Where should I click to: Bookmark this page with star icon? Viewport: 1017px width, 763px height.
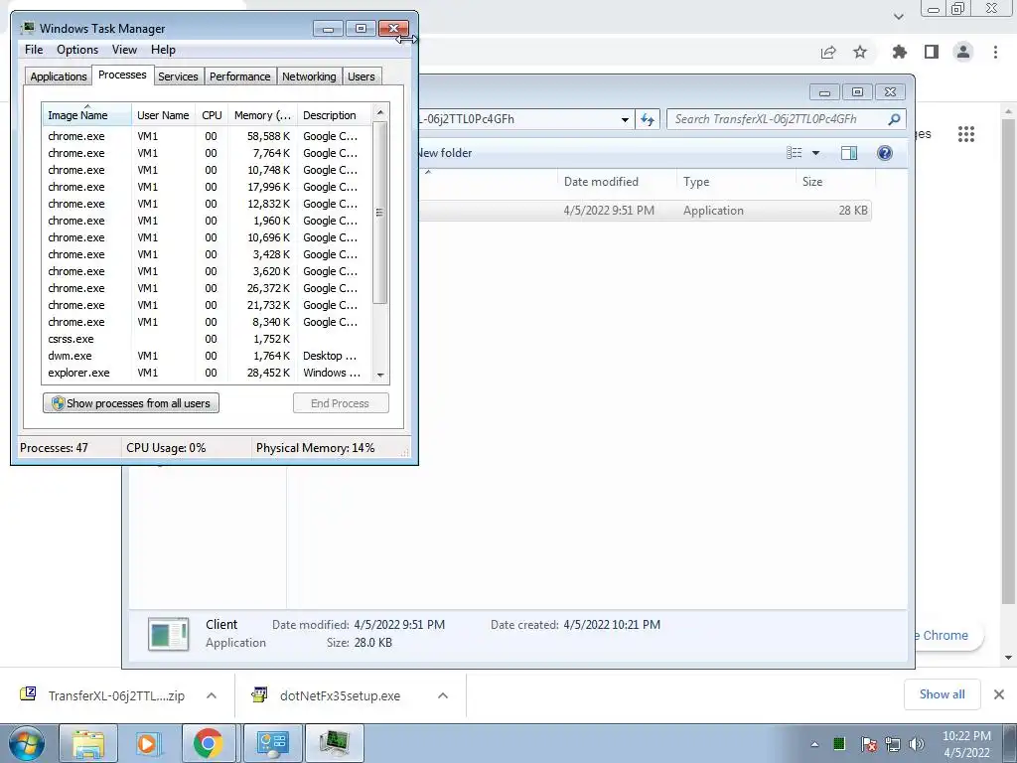pos(860,52)
